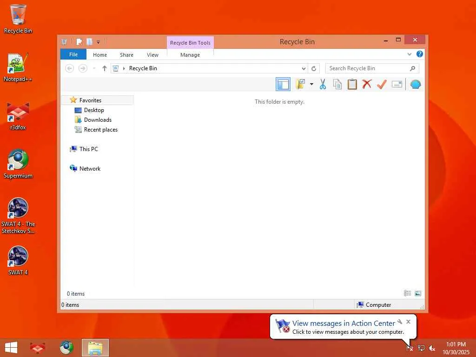476x357 pixels.
Task: Click the Refresh button beside address bar
Action: coord(314,68)
